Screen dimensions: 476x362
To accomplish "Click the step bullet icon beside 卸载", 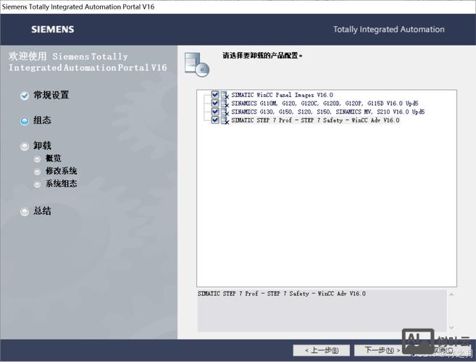I will point(25,146).
